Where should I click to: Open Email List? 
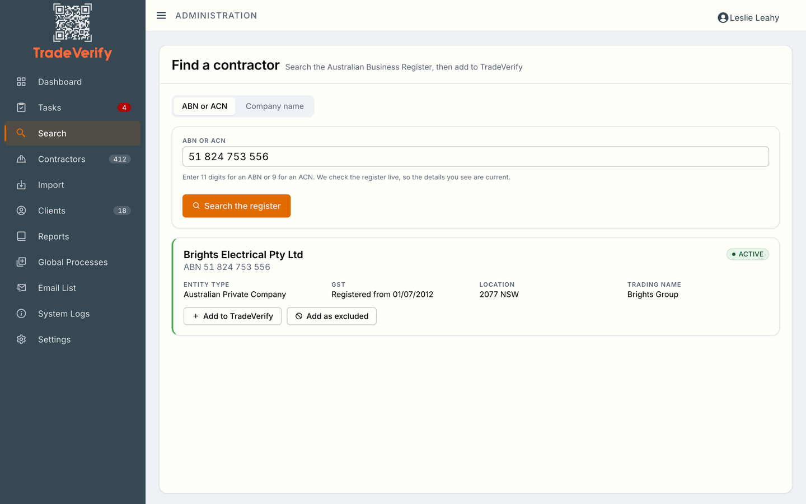pos(73,288)
